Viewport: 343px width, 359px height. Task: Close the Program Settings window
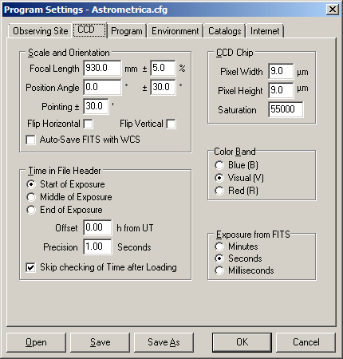[333, 10]
